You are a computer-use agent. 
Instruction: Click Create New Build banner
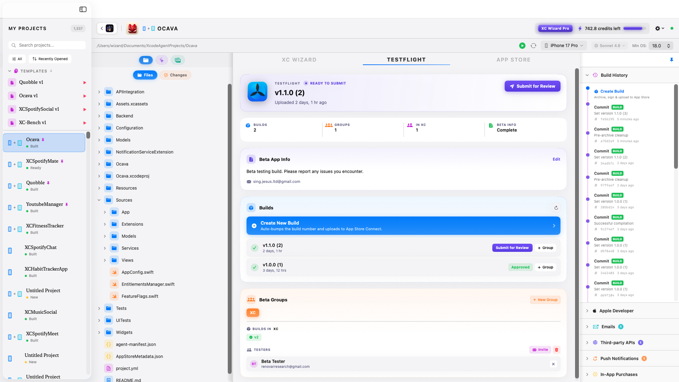(x=403, y=226)
